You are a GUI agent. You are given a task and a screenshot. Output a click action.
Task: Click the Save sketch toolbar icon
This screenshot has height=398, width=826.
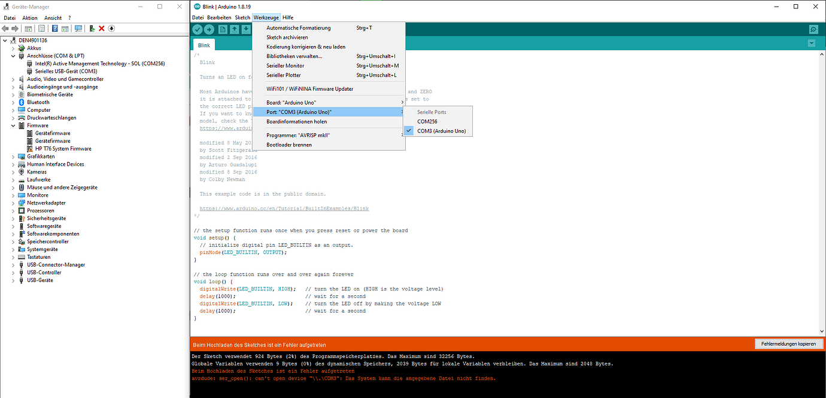click(246, 29)
